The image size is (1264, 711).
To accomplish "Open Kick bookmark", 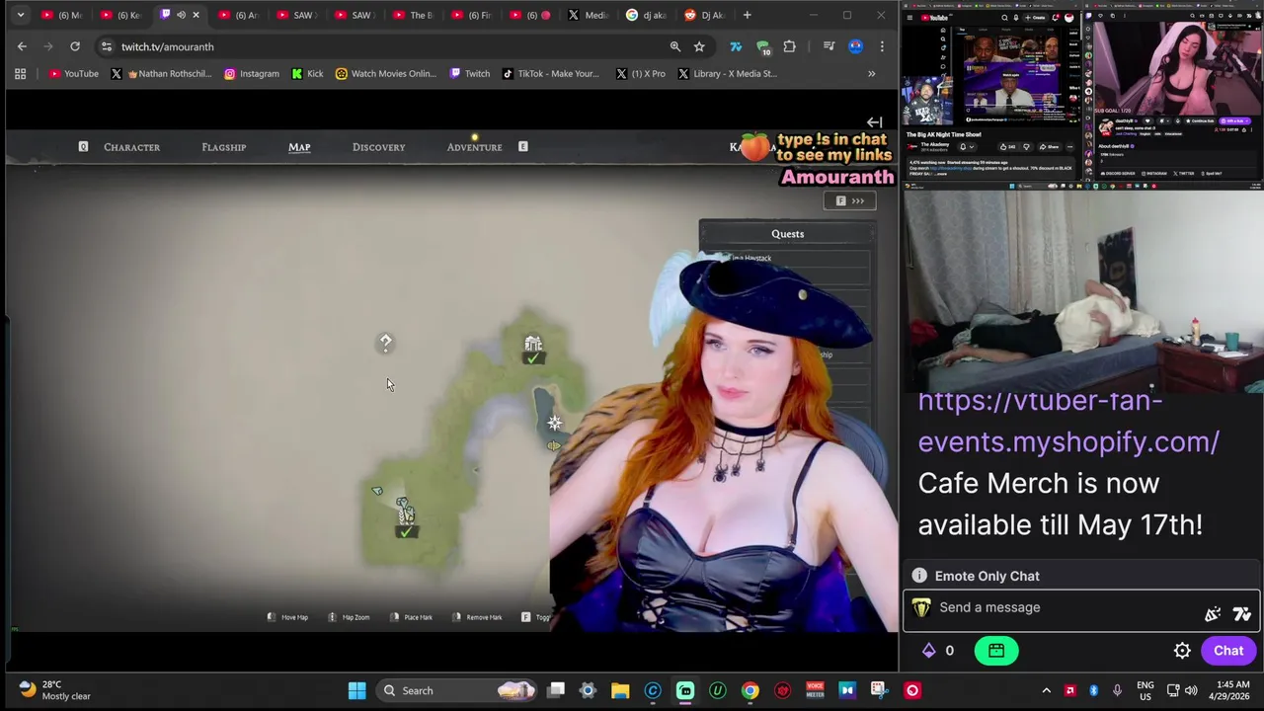I will 307,73.
